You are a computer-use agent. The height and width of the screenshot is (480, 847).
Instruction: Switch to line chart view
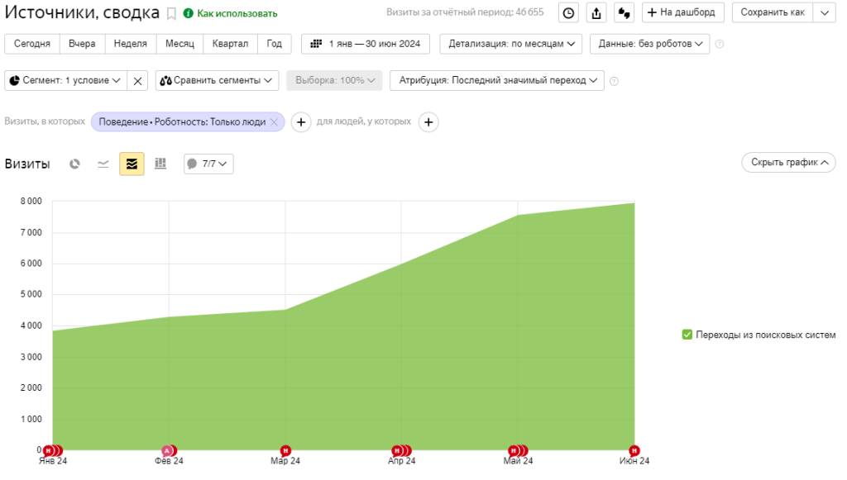(x=103, y=164)
